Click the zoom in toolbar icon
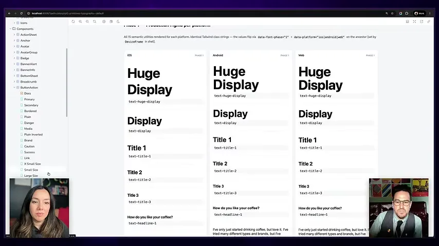The width and height of the screenshot is (439, 246). pyautogui.click(x=80, y=22)
